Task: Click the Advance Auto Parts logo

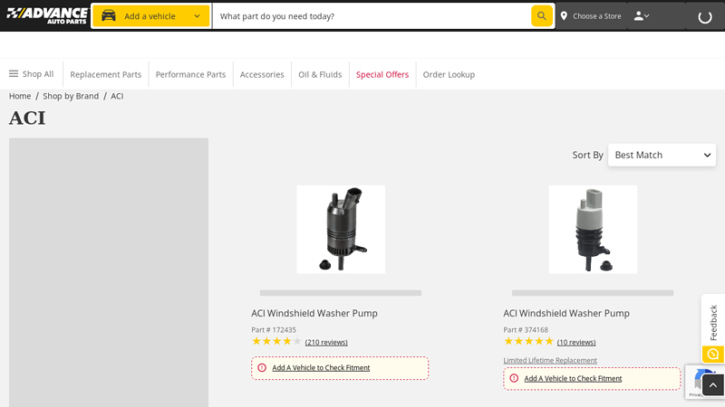Action: (x=47, y=15)
